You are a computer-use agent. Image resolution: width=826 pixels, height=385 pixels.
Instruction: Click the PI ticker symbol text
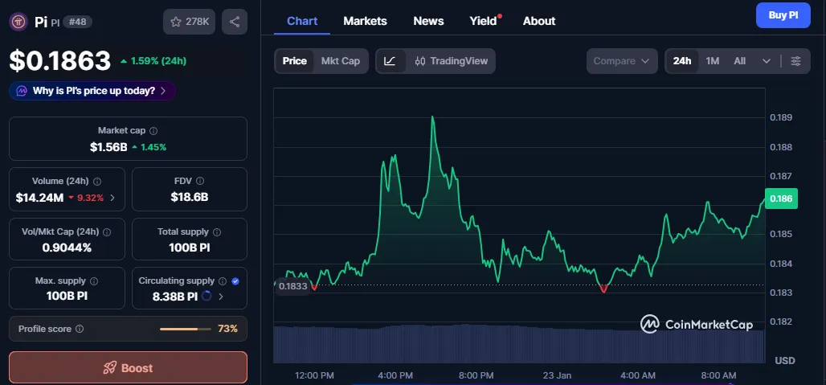pos(55,23)
